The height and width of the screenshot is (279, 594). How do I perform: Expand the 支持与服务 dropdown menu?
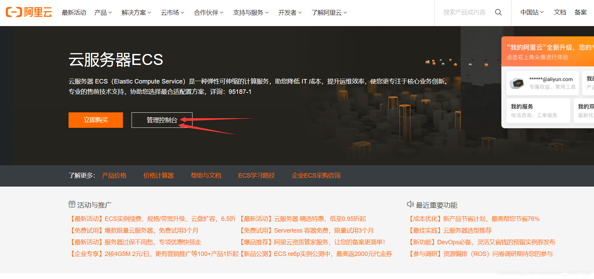pyautogui.click(x=251, y=13)
